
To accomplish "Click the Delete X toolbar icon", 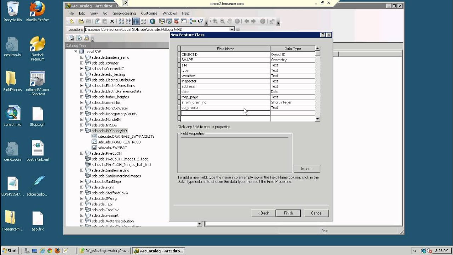I will [112, 21].
